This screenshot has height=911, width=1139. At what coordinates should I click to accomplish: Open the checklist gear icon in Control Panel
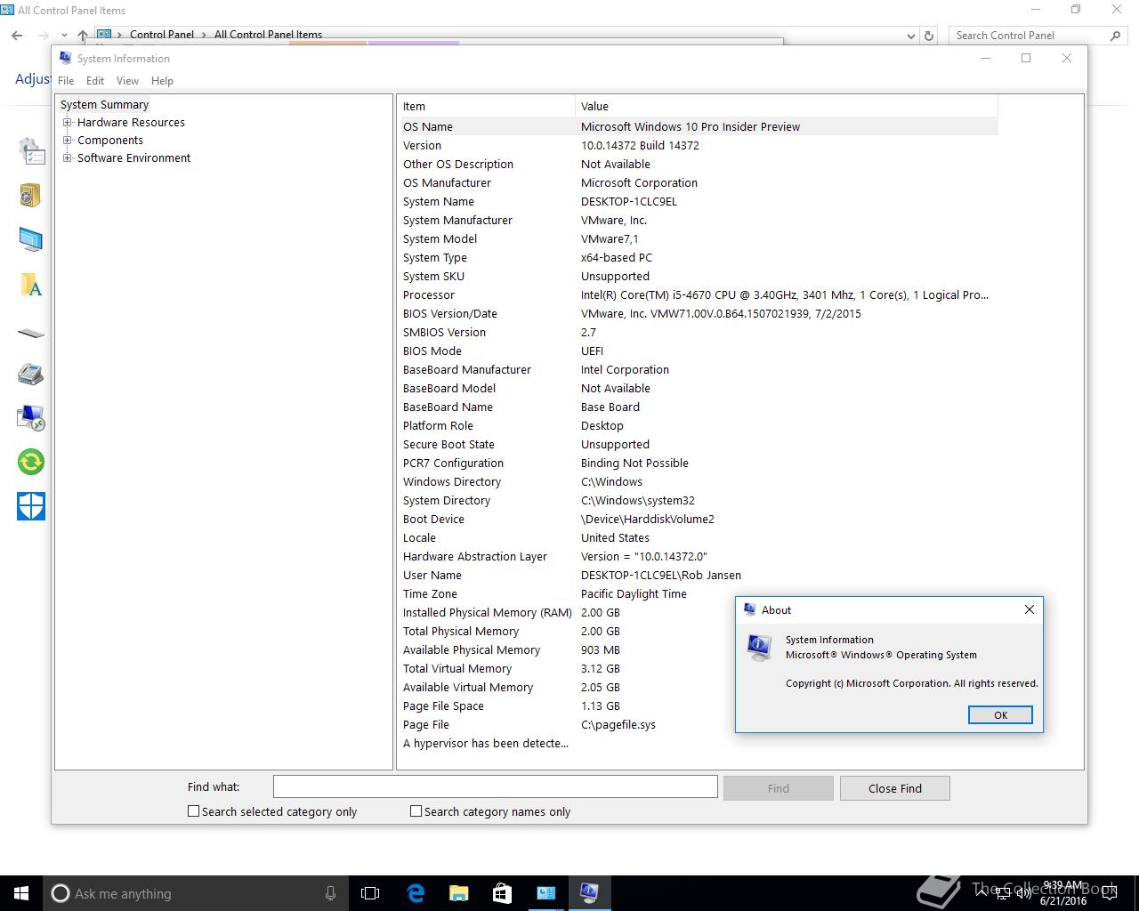click(31, 150)
